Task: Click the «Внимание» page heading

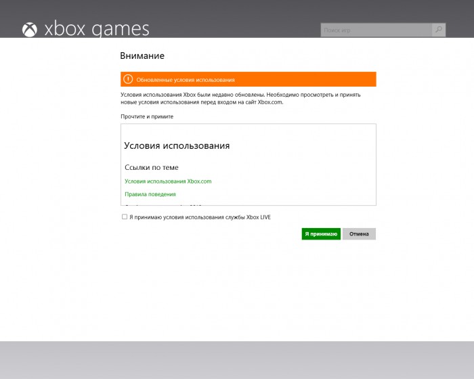Action: pyautogui.click(x=142, y=55)
